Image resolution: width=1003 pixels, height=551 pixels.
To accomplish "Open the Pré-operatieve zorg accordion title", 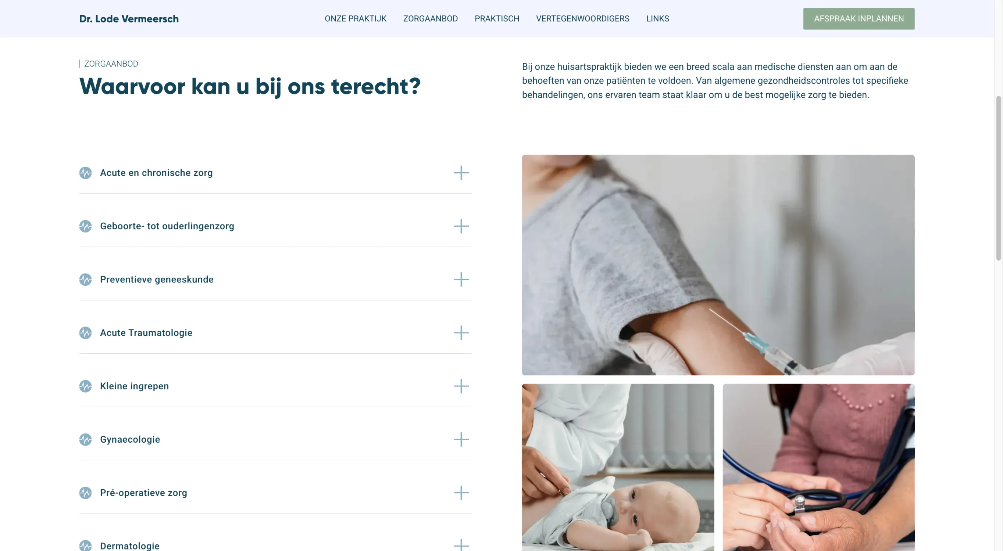I will [144, 493].
